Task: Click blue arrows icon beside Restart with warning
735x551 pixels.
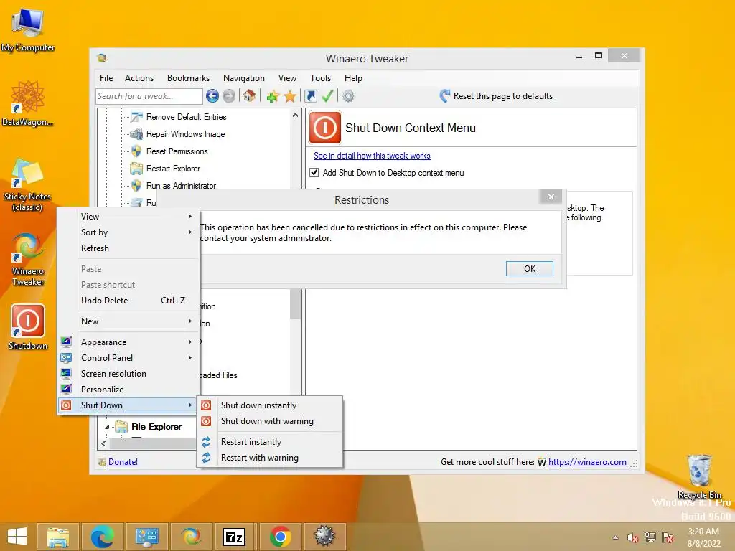Action: (x=206, y=458)
